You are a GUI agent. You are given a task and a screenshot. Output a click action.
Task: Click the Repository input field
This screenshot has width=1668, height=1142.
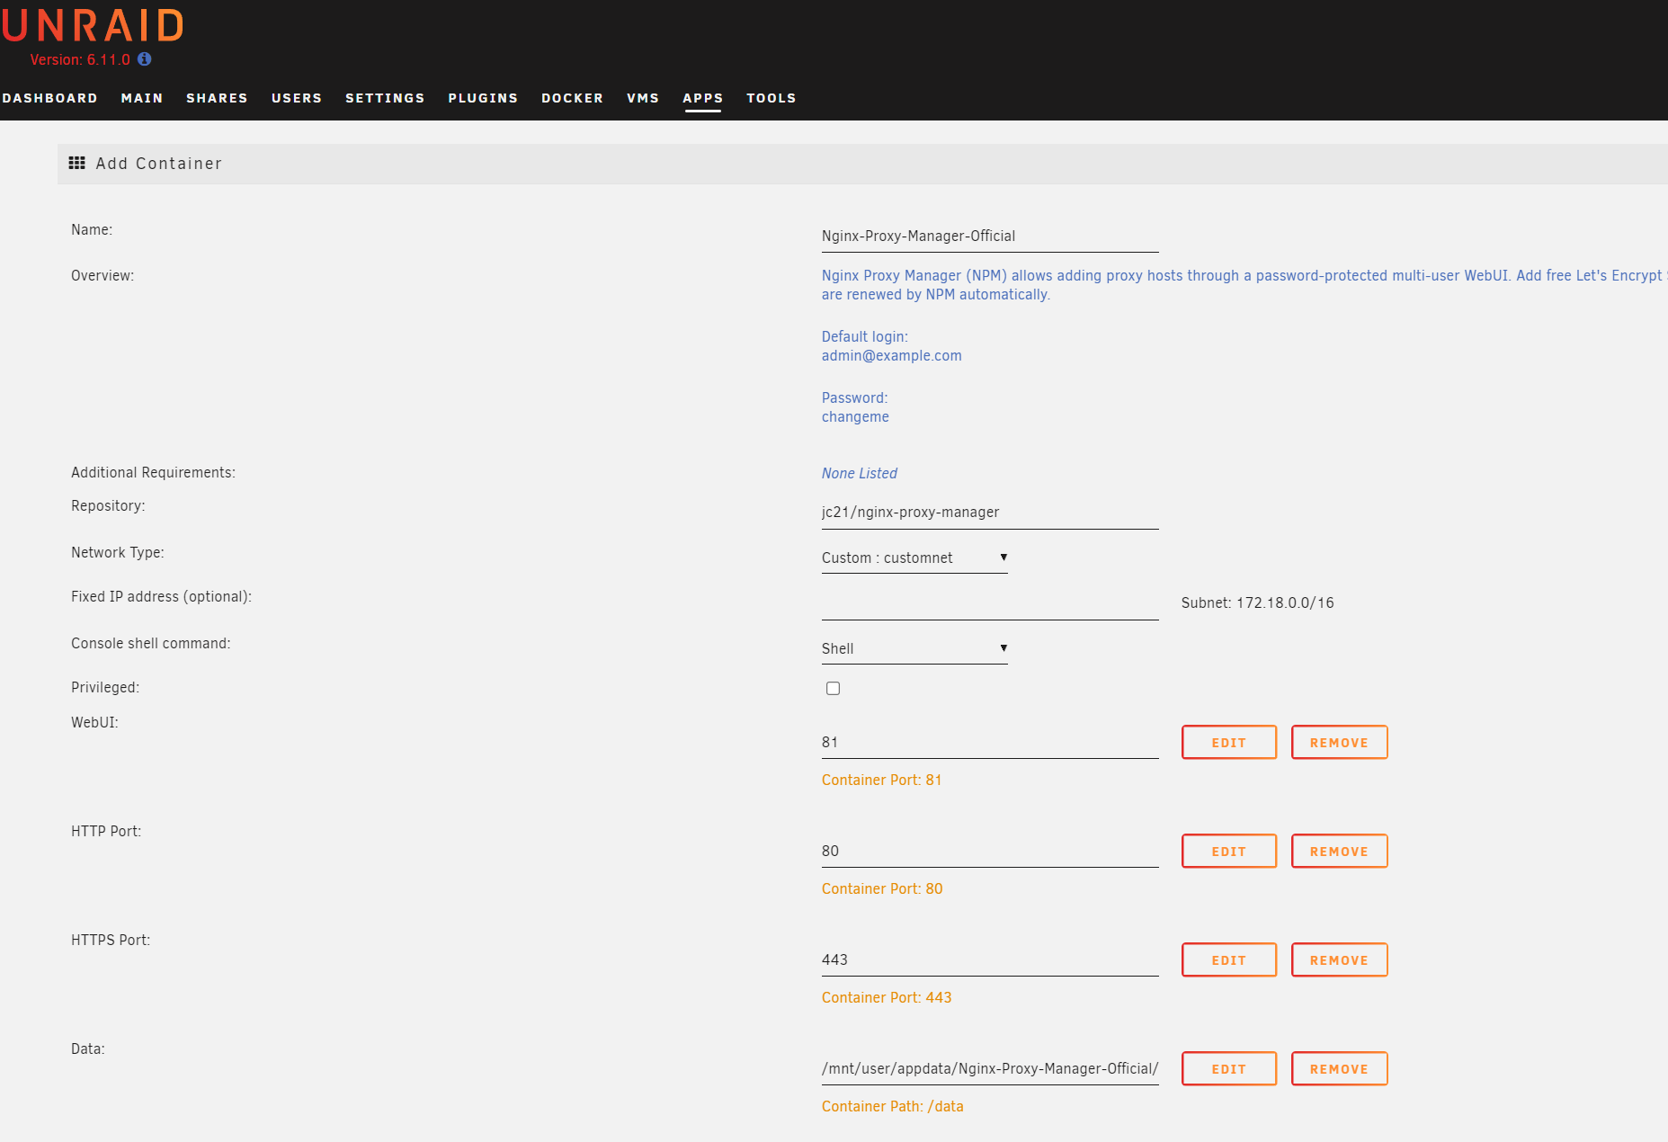[x=990, y=513]
